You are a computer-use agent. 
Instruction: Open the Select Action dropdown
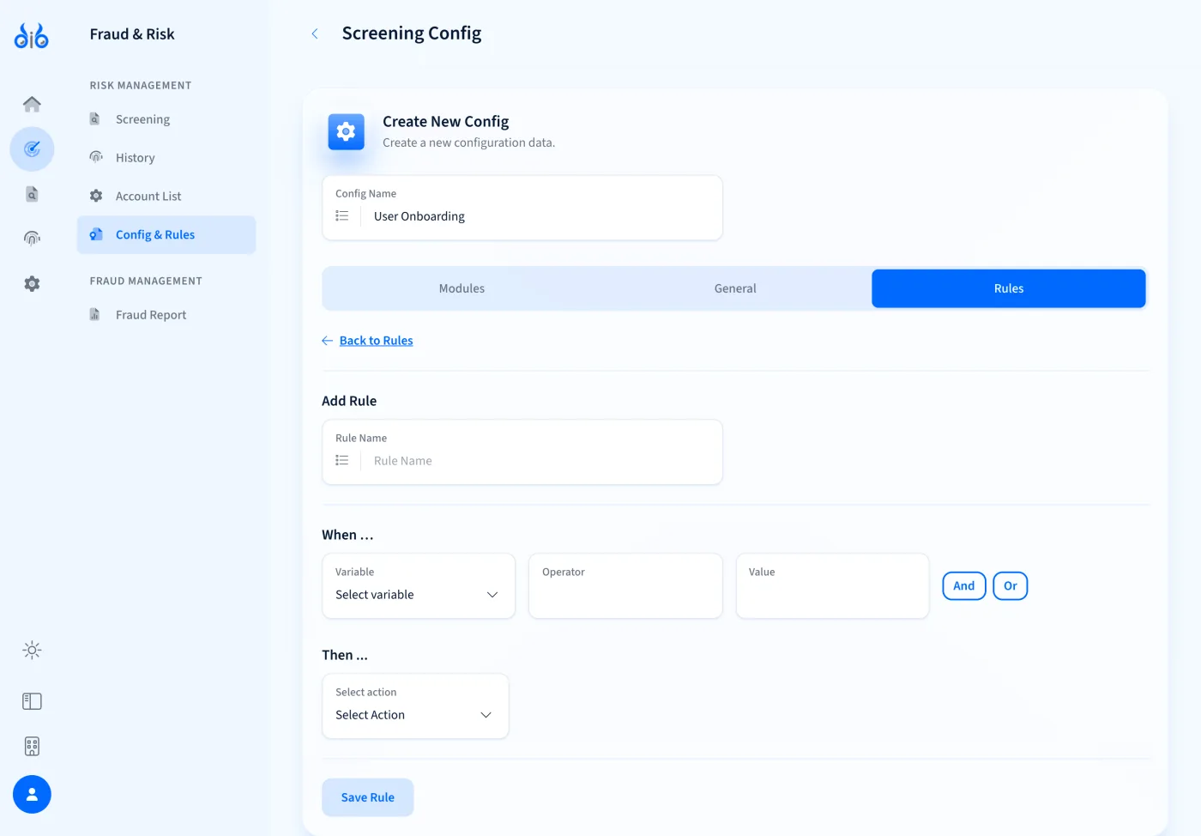pyautogui.click(x=415, y=706)
